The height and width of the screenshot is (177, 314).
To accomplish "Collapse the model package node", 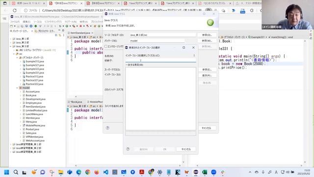I will [x=17, y=88].
